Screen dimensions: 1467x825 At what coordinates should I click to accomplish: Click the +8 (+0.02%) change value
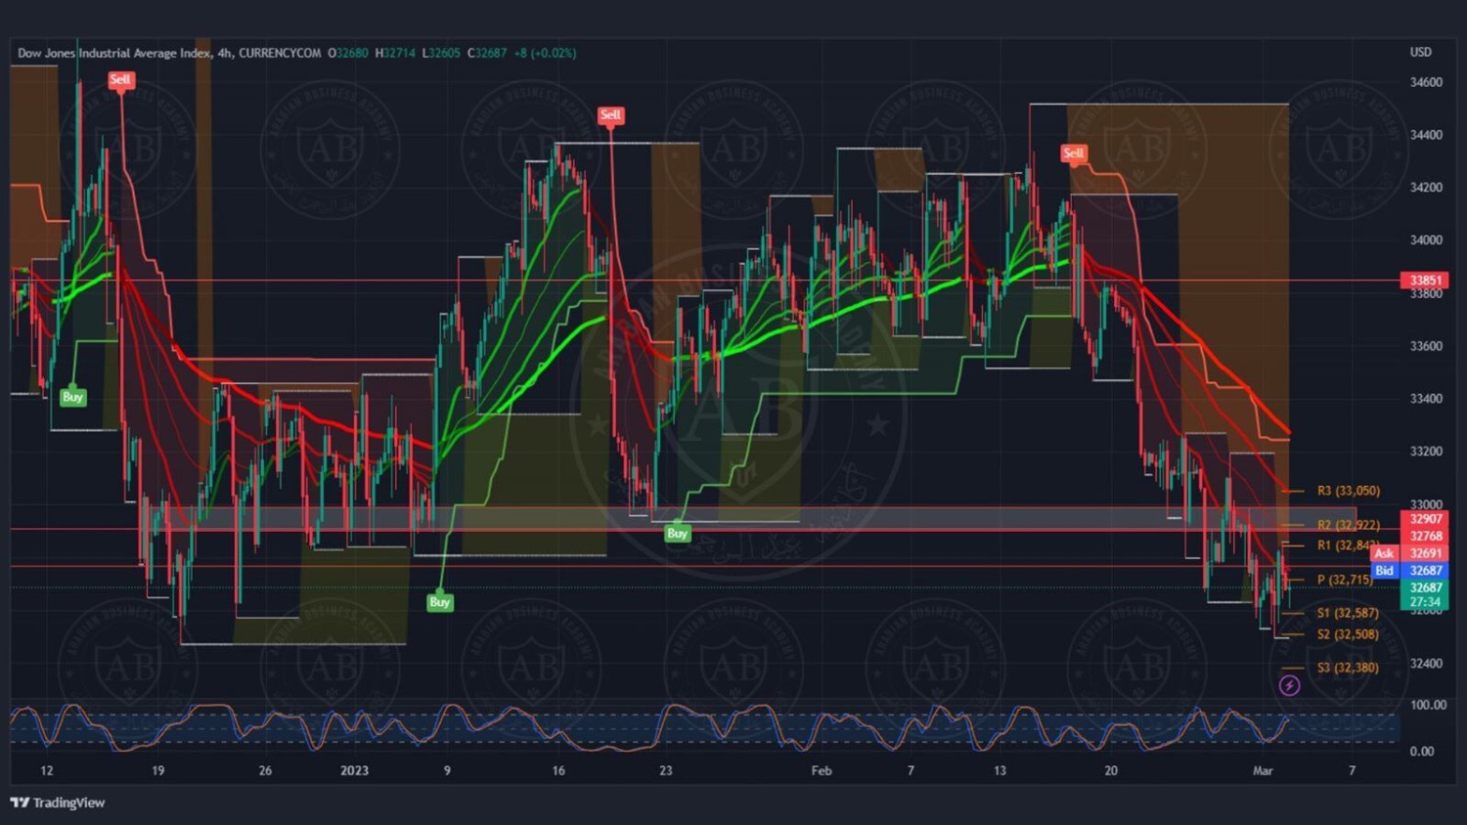[546, 53]
